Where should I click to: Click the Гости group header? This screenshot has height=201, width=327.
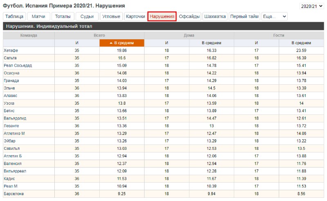pos(279,35)
